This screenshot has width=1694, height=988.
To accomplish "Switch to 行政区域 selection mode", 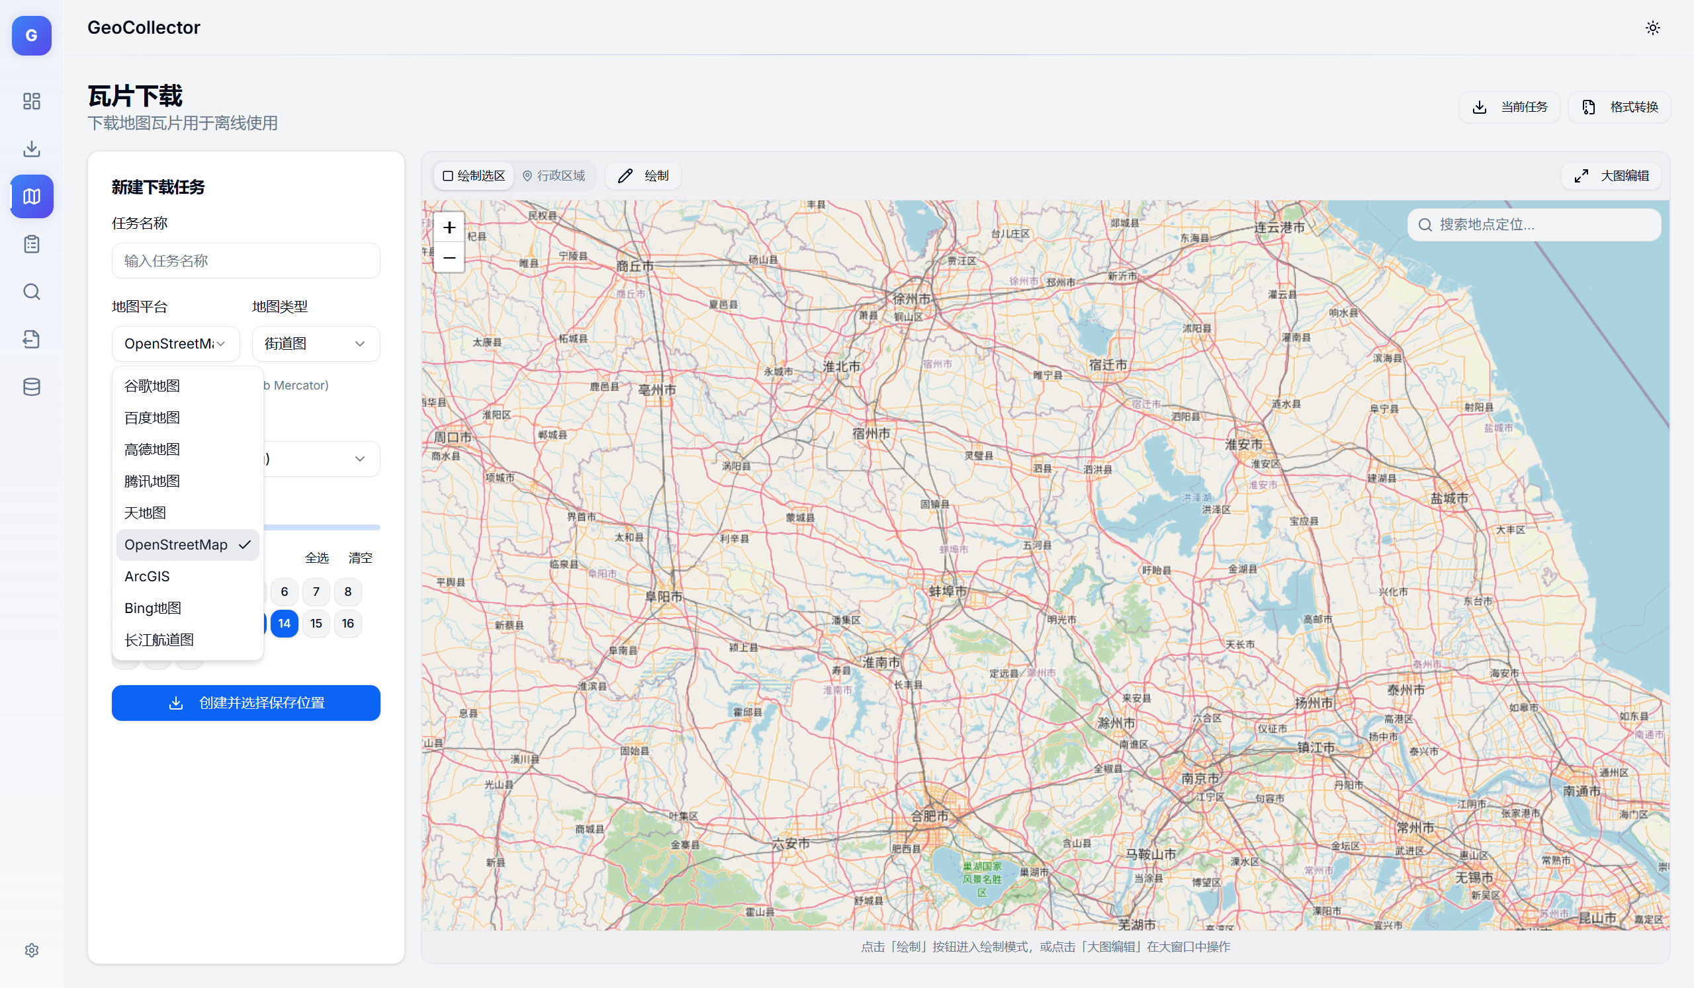I will tap(555, 175).
